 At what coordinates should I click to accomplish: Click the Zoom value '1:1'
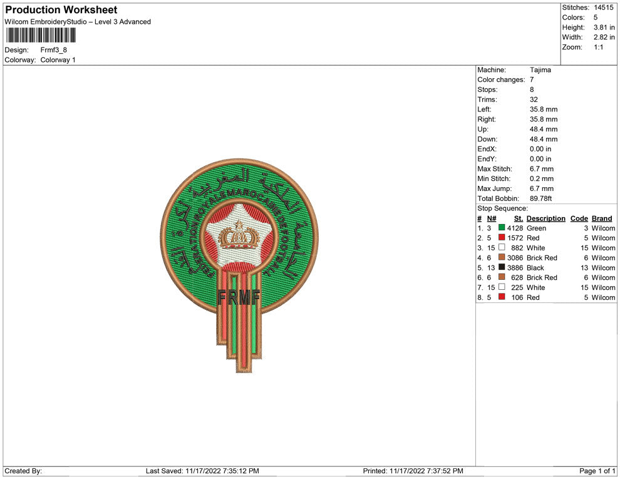pos(598,47)
